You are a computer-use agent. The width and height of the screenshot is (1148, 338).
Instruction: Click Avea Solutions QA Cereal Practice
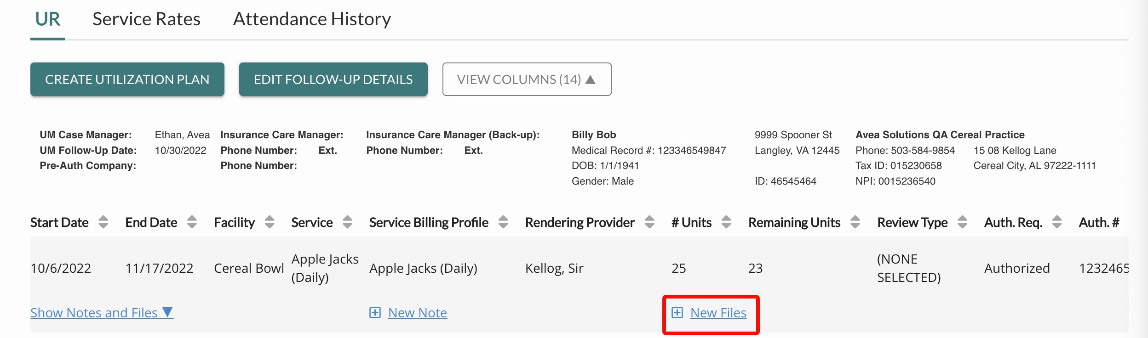(x=940, y=135)
